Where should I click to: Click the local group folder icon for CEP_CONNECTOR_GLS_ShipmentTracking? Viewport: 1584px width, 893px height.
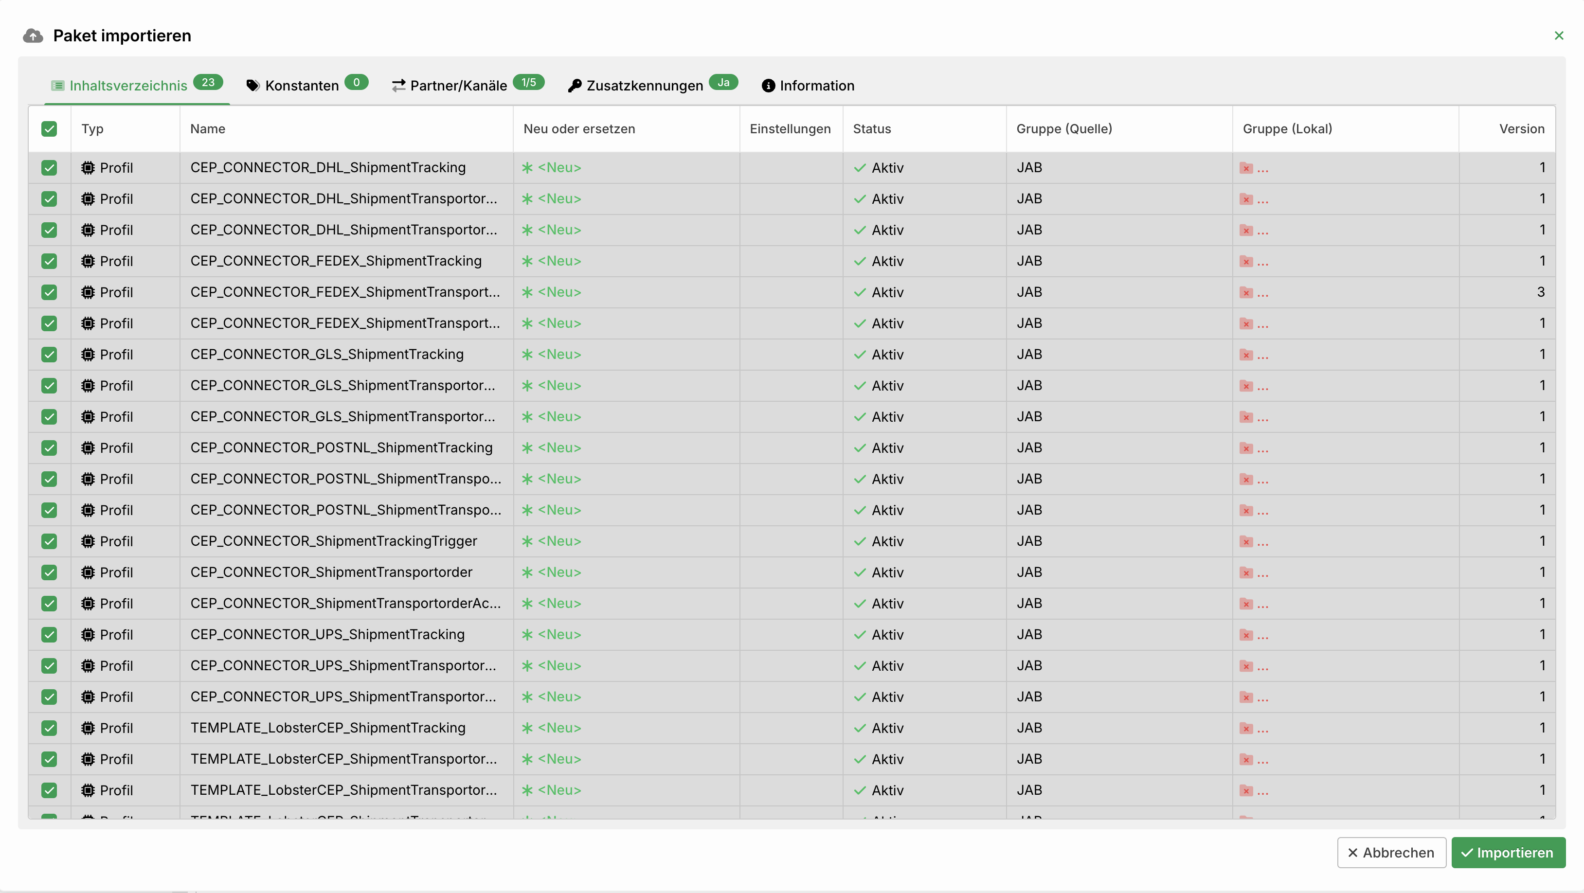[1246, 355]
